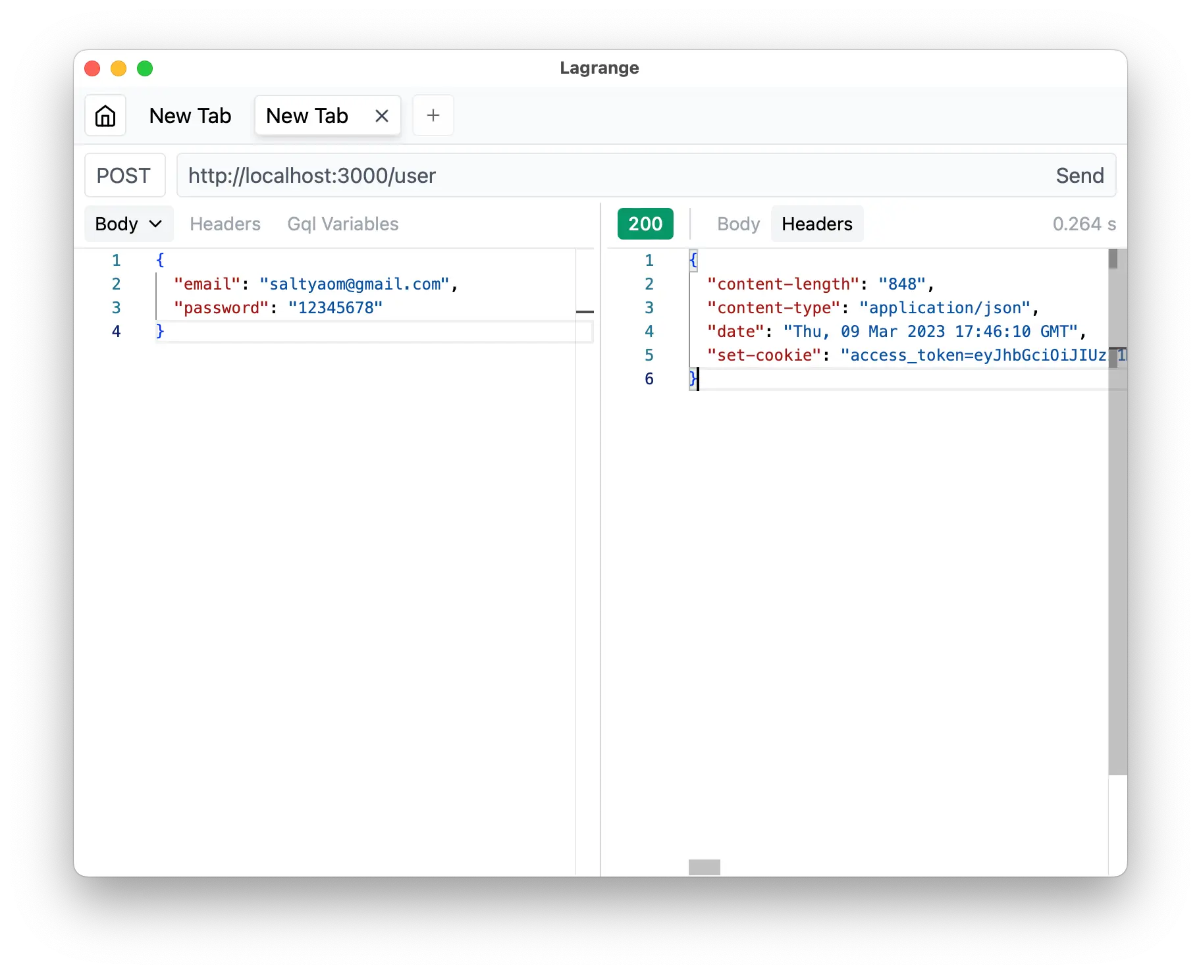Click the "saltyaom@gmail.com" value
1201x974 pixels.
(x=354, y=284)
